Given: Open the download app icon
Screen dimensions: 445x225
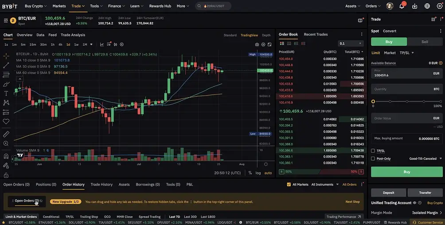Looking at the screenshot, I should 414,6.
